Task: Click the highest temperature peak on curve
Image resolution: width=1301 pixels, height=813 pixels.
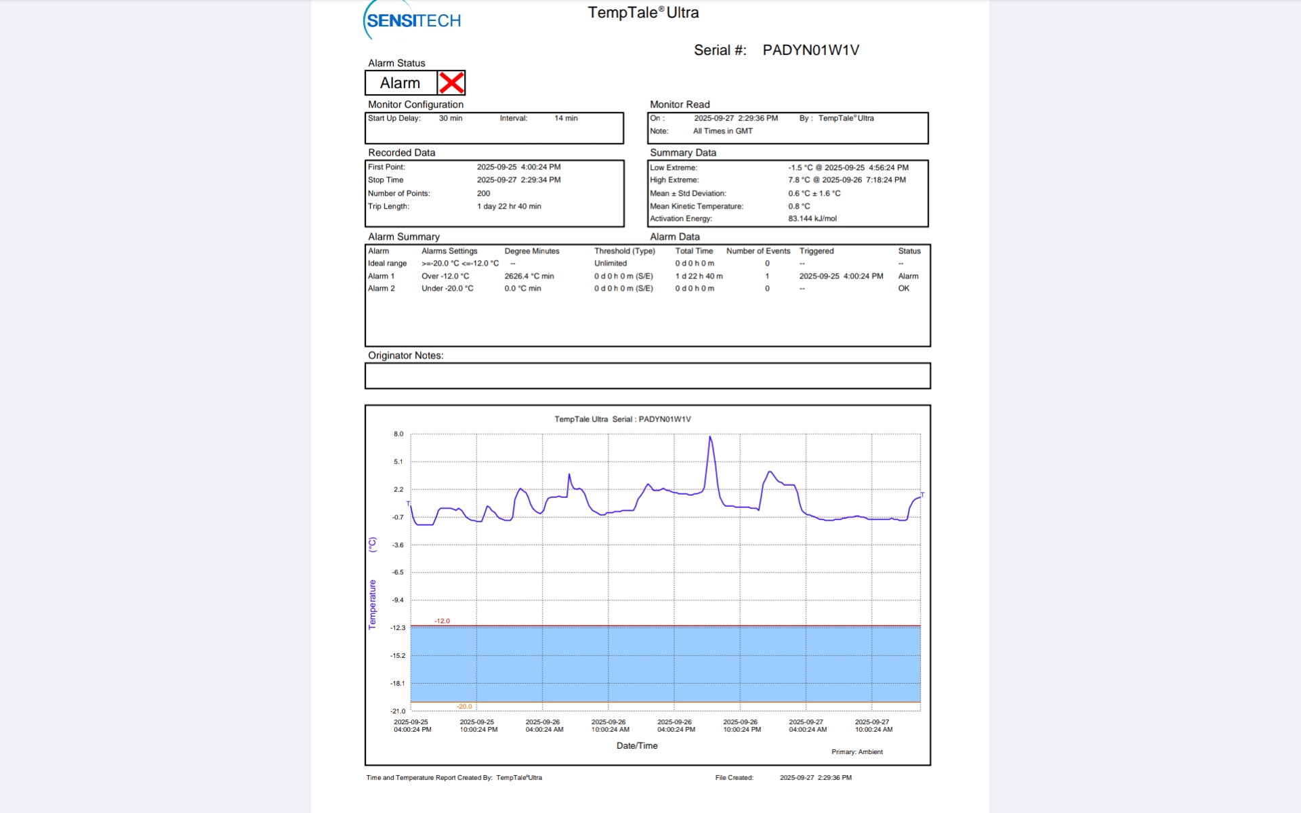Action: tap(710, 438)
